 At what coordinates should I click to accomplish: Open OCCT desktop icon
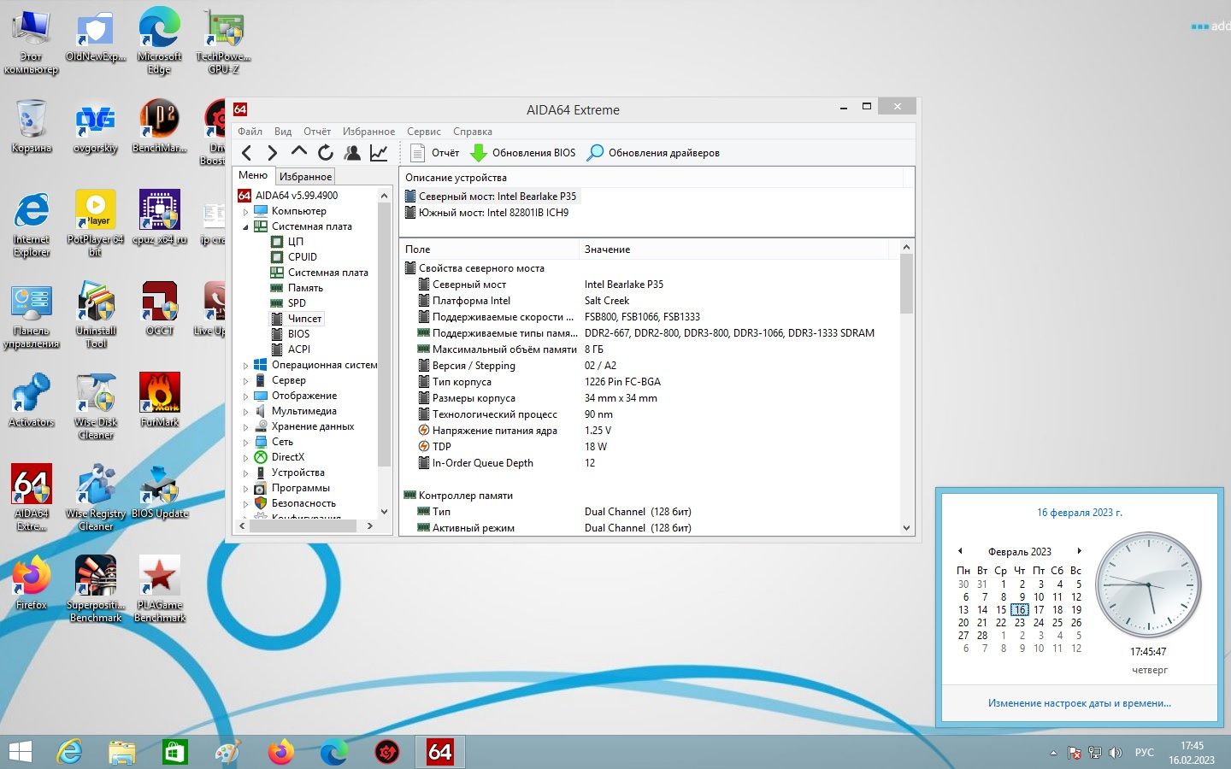click(x=160, y=308)
